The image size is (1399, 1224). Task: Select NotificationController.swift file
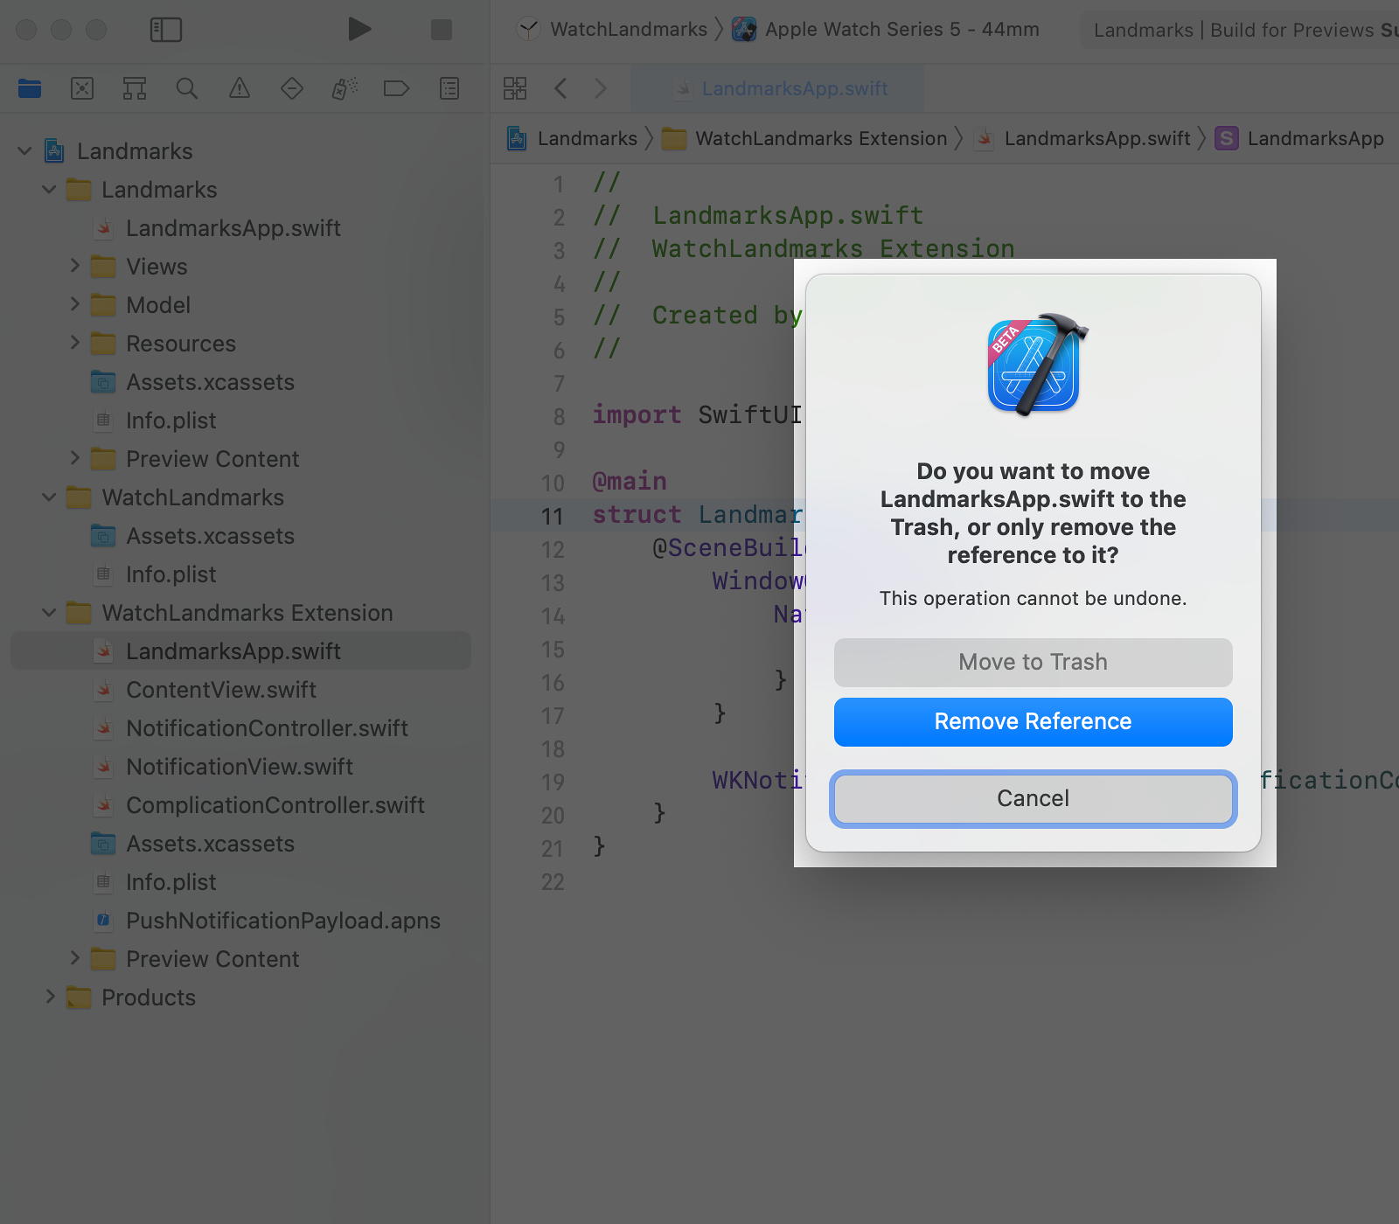coord(267,728)
